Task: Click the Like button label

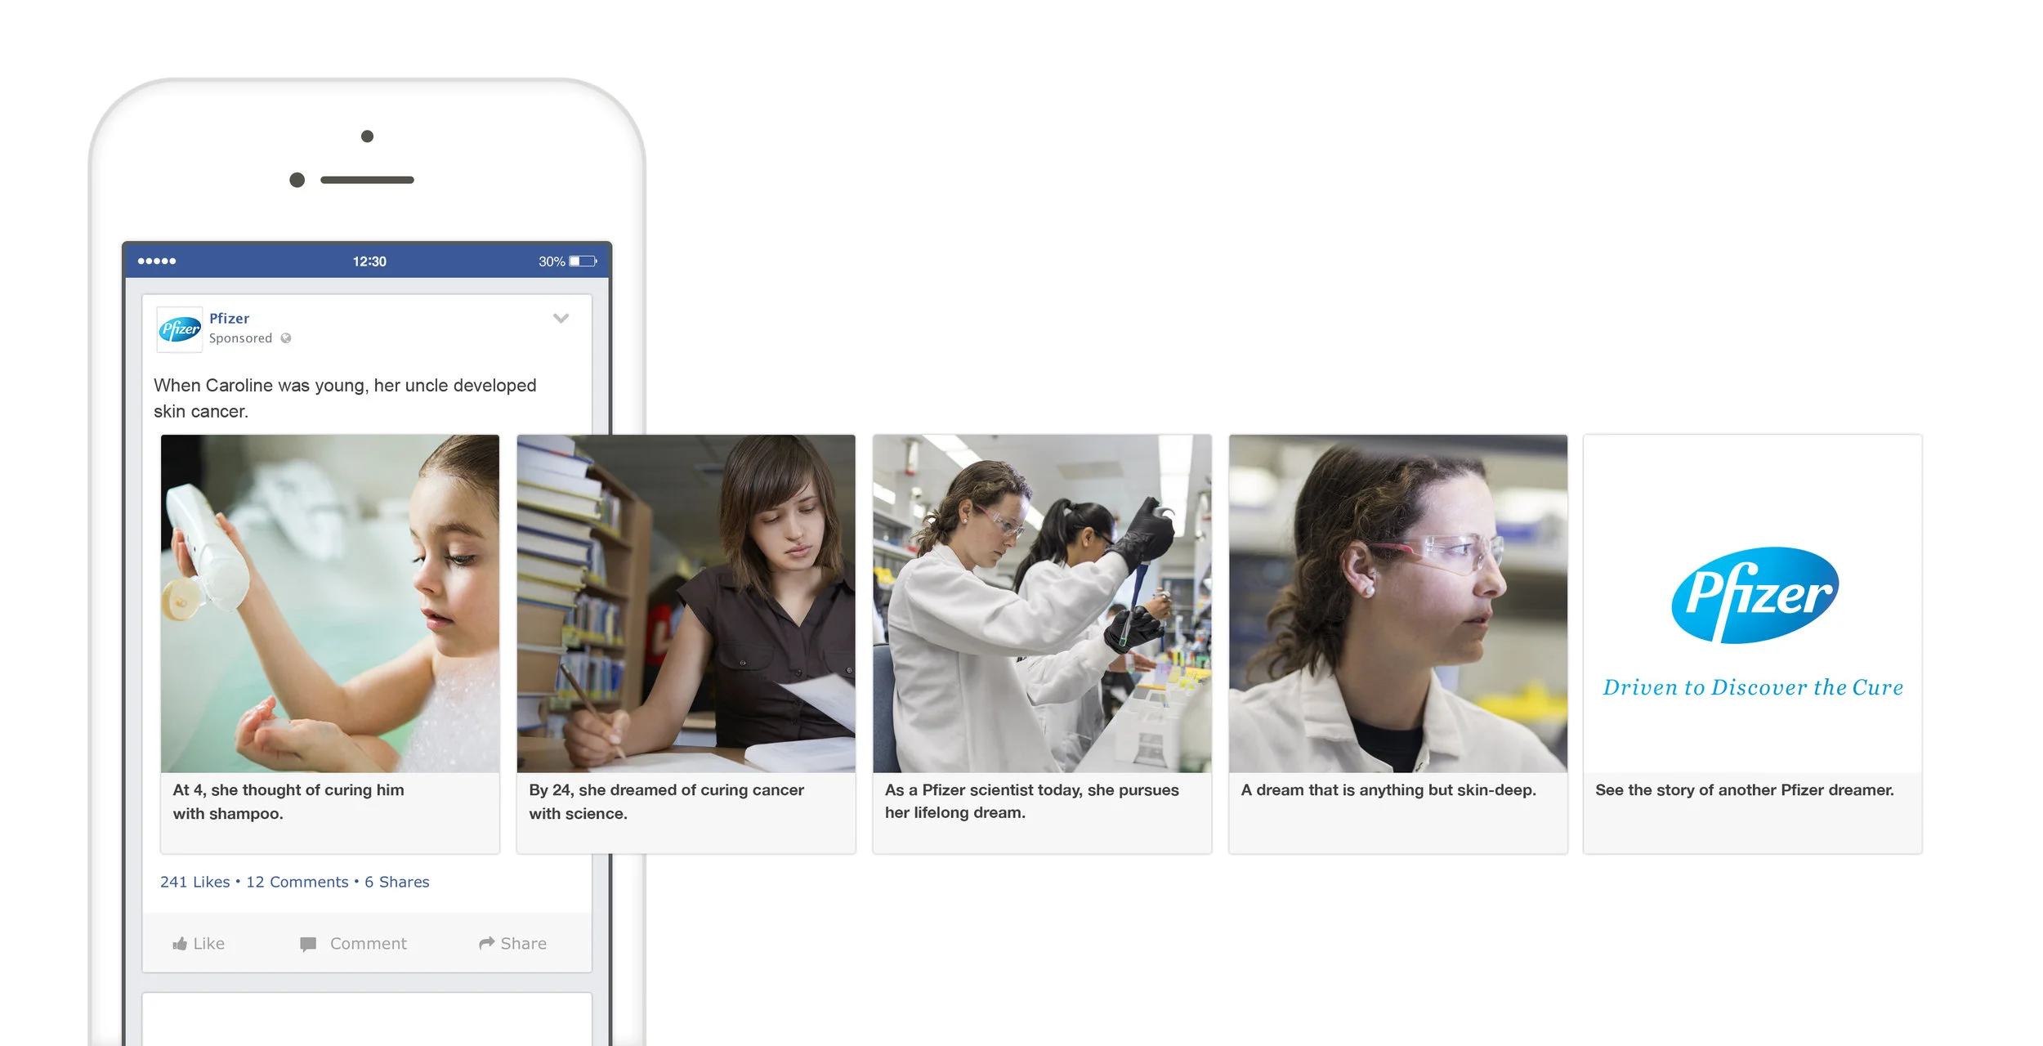Action: point(209,944)
